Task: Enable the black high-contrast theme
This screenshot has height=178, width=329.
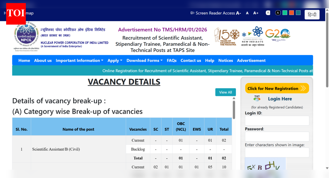Action: (278, 13)
